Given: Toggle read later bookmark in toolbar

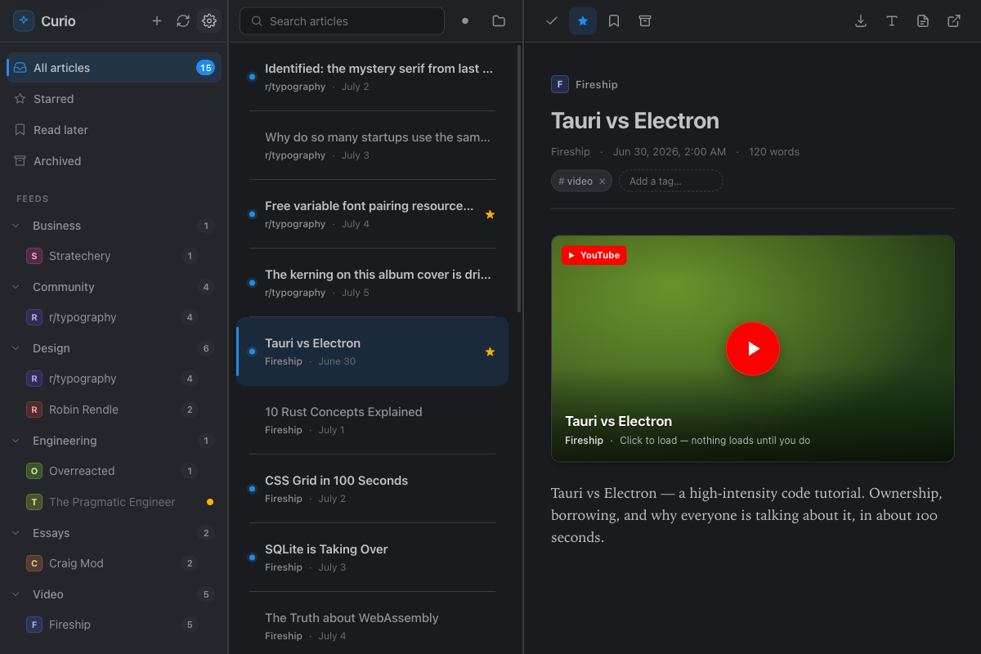Looking at the screenshot, I should click(x=614, y=21).
